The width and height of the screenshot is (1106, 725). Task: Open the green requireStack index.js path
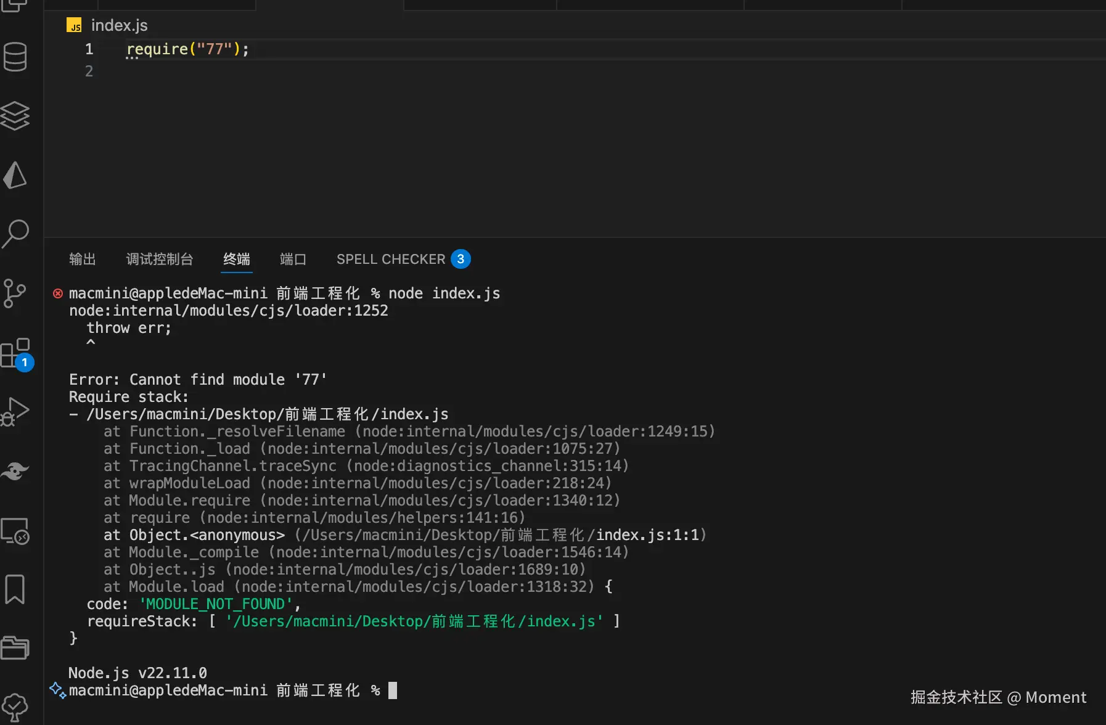click(x=414, y=621)
